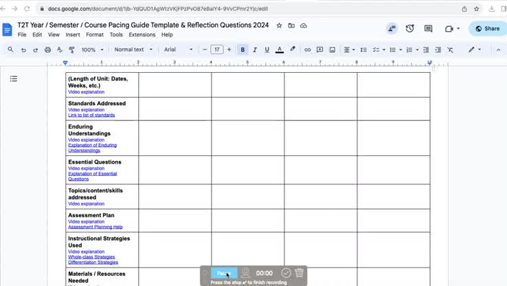This screenshot has width=507, height=286.
Task: Click the font size field
Action: [x=216, y=49]
